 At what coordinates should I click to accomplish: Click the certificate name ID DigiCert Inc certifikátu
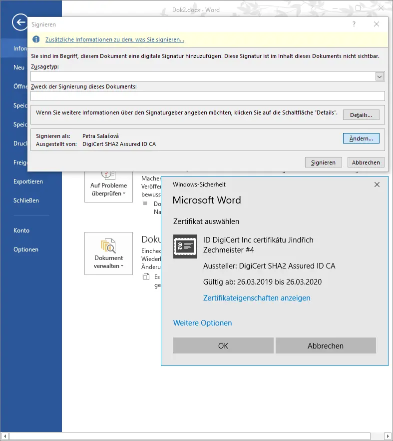tap(258, 245)
